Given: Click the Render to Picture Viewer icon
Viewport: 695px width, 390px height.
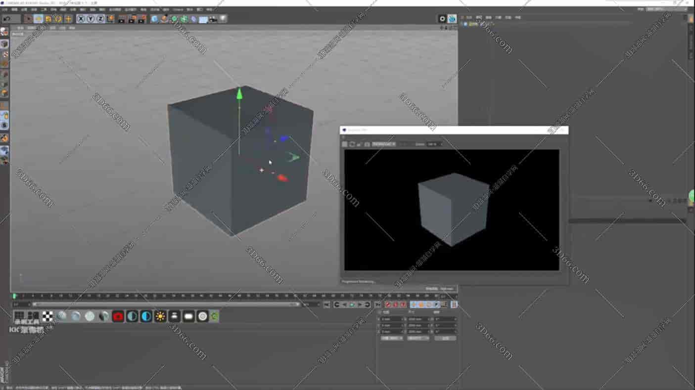Looking at the screenshot, I should pyautogui.click(x=132, y=19).
